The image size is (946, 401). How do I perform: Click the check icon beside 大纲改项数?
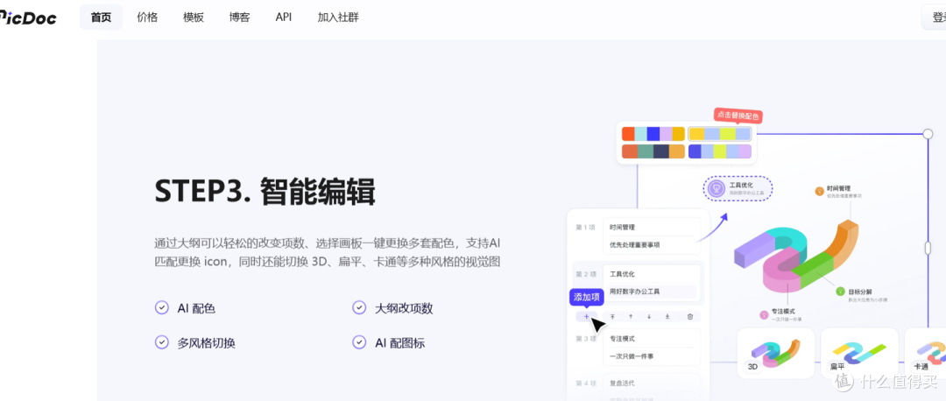click(x=359, y=308)
